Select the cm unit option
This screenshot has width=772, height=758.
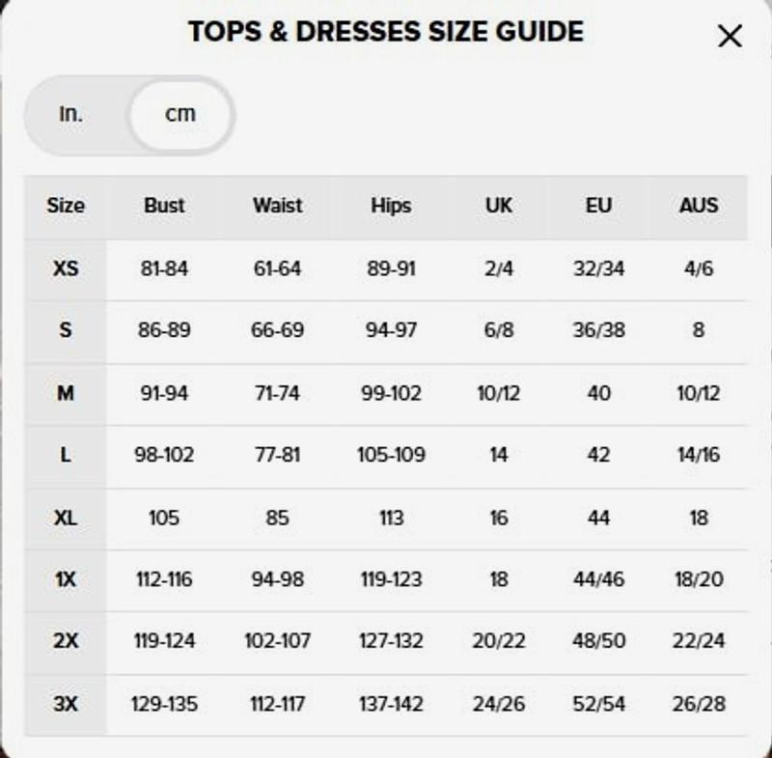pyautogui.click(x=180, y=114)
